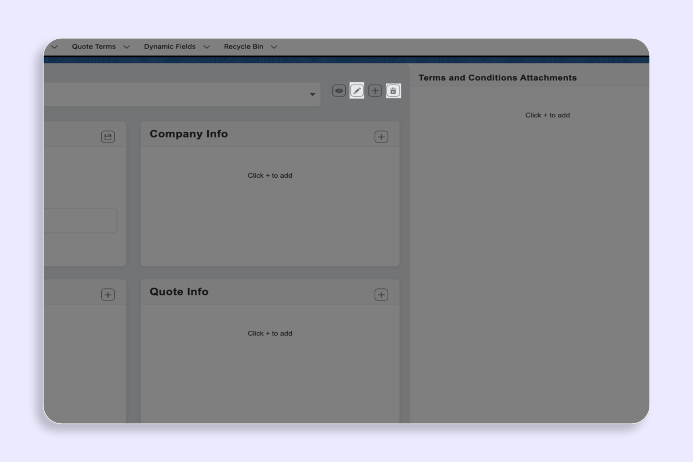Screen dimensions: 693x462
Task: Click the plus icon left of Quote Info
Action: (x=108, y=295)
